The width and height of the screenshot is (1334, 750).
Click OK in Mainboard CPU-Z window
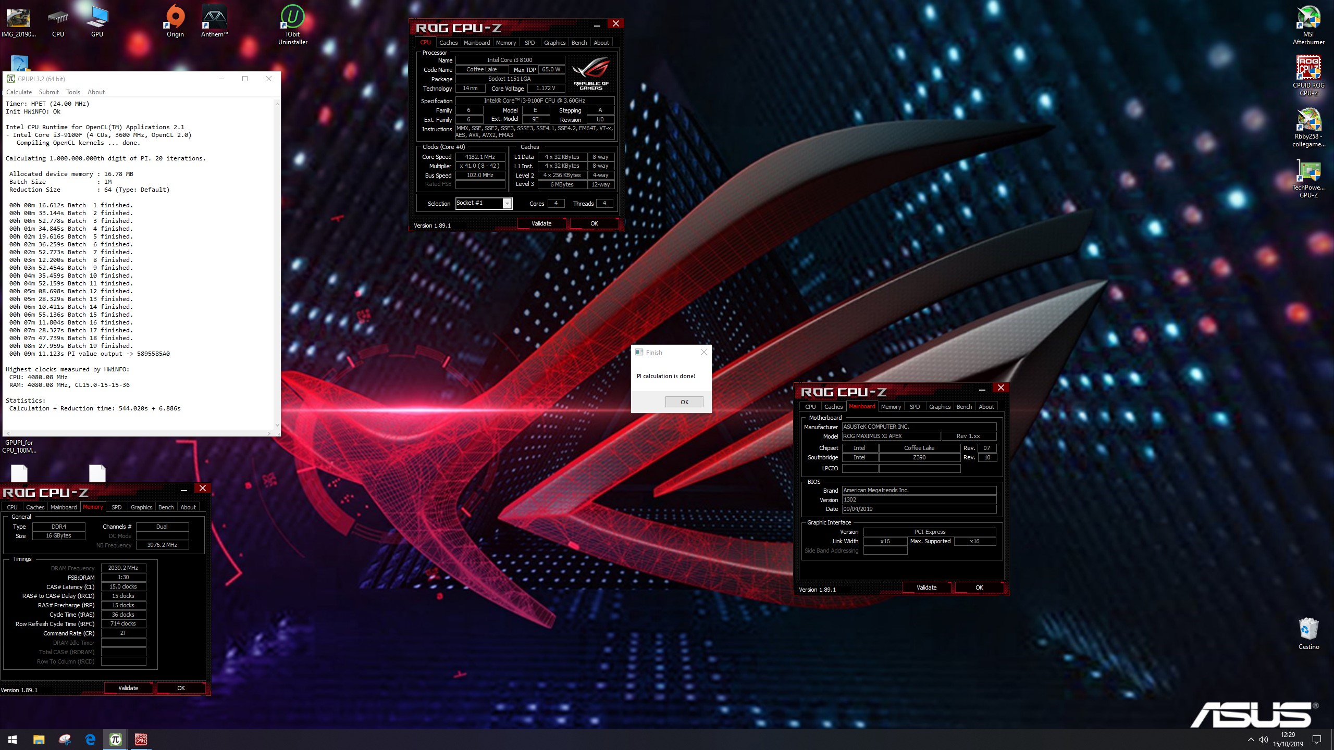[x=979, y=587]
